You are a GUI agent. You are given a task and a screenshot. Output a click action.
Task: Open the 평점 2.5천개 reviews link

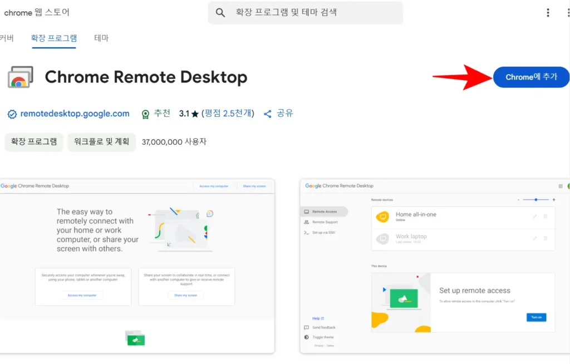(228, 114)
